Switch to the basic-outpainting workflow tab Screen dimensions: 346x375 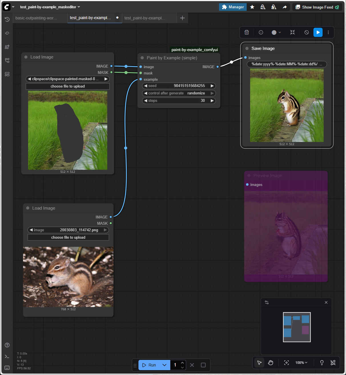(x=36, y=18)
